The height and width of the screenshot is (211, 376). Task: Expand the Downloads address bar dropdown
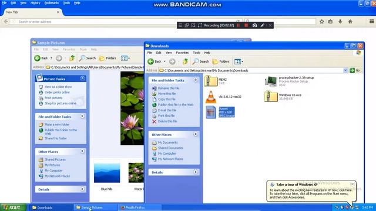tap(345, 70)
